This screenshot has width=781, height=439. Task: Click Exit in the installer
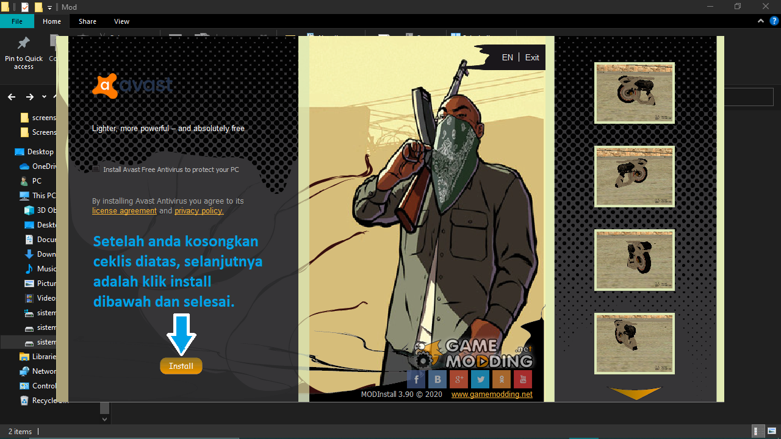[532, 57]
